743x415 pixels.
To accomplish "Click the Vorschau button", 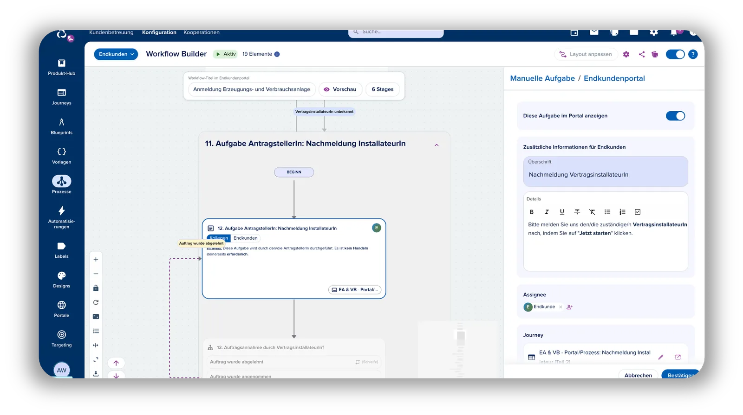I will click(x=340, y=89).
